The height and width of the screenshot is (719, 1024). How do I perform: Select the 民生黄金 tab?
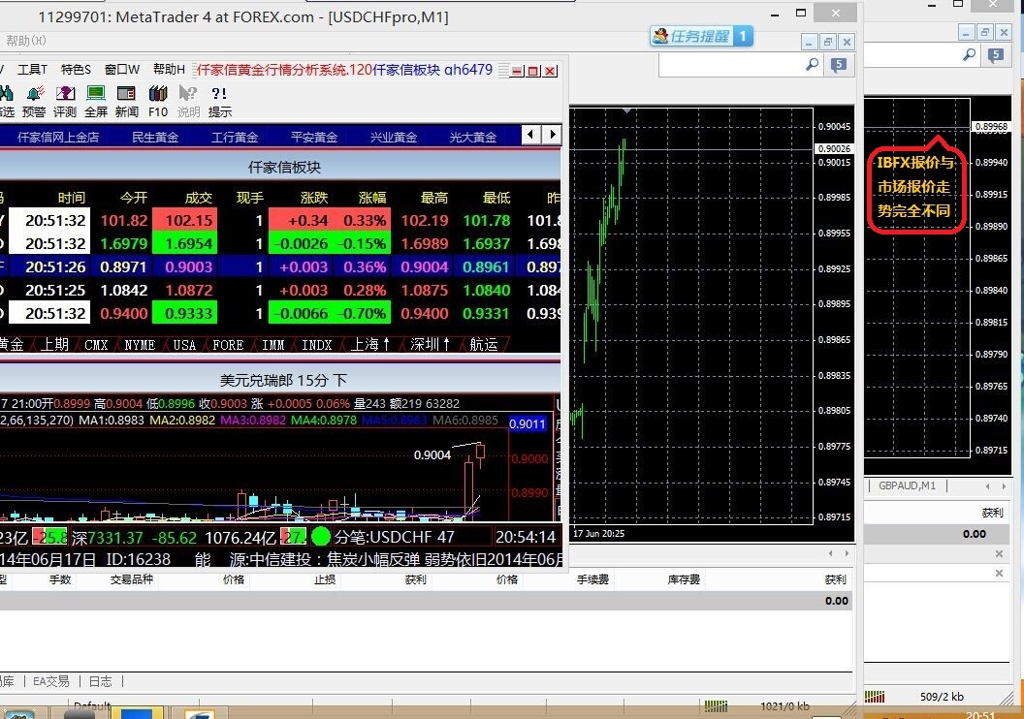click(x=155, y=137)
